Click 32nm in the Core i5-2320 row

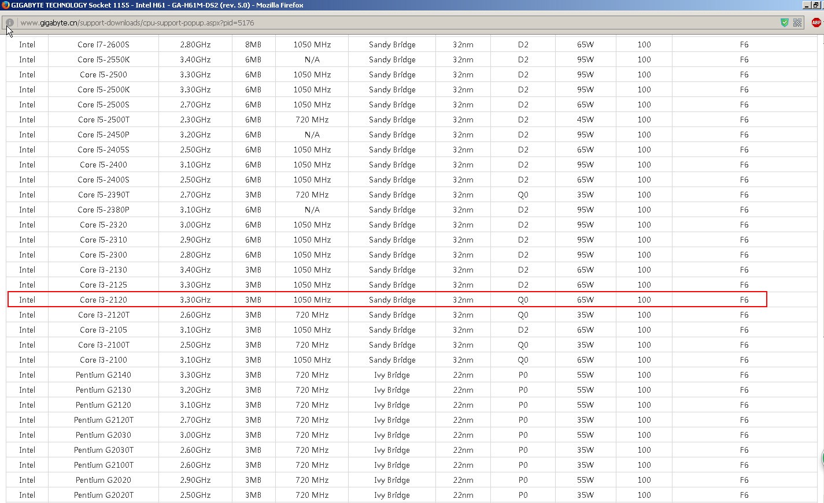click(x=463, y=225)
